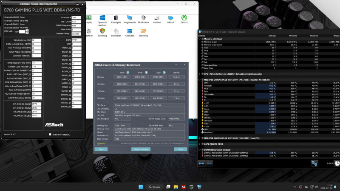Click the Minimális column header in HWiNFO

click(293, 36)
